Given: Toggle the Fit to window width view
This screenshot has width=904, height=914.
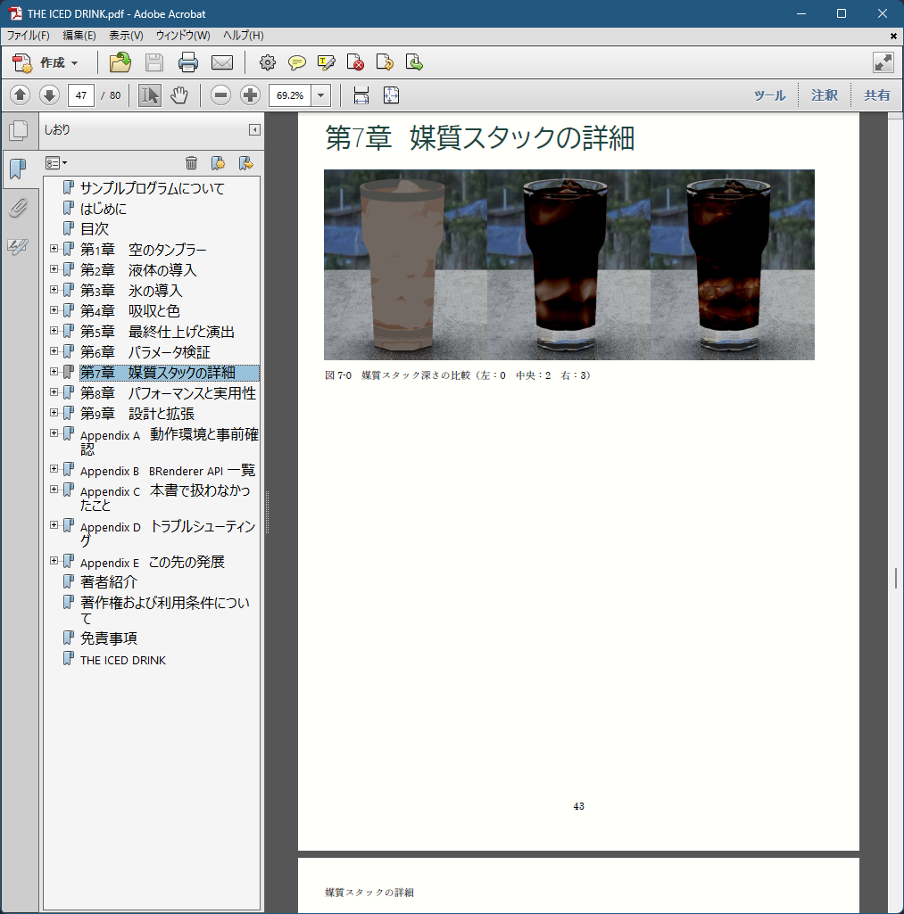Looking at the screenshot, I should click(361, 95).
